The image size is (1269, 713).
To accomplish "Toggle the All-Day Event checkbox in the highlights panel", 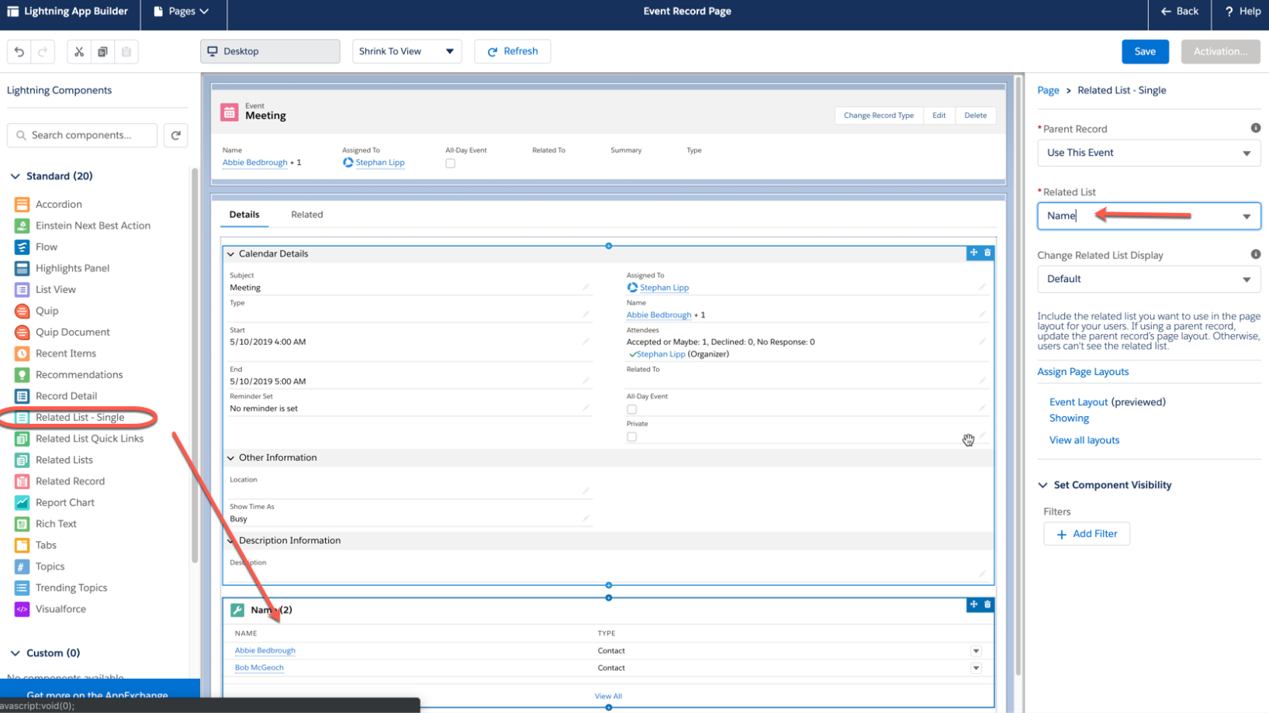I will tap(450, 163).
